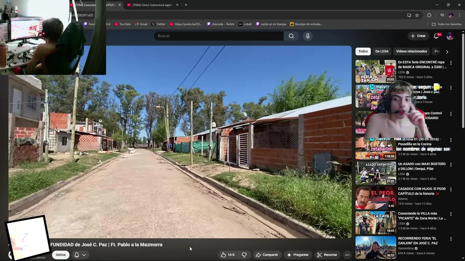Open more actions ellipsis under video
This screenshot has width=465, height=261.
tap(347, 255)
